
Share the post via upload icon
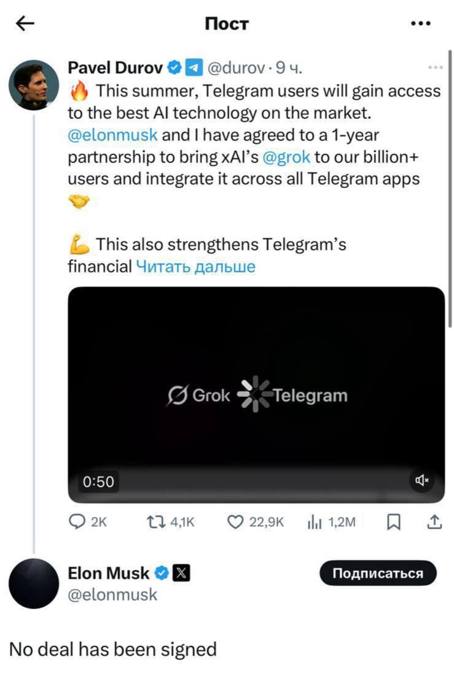434,522
